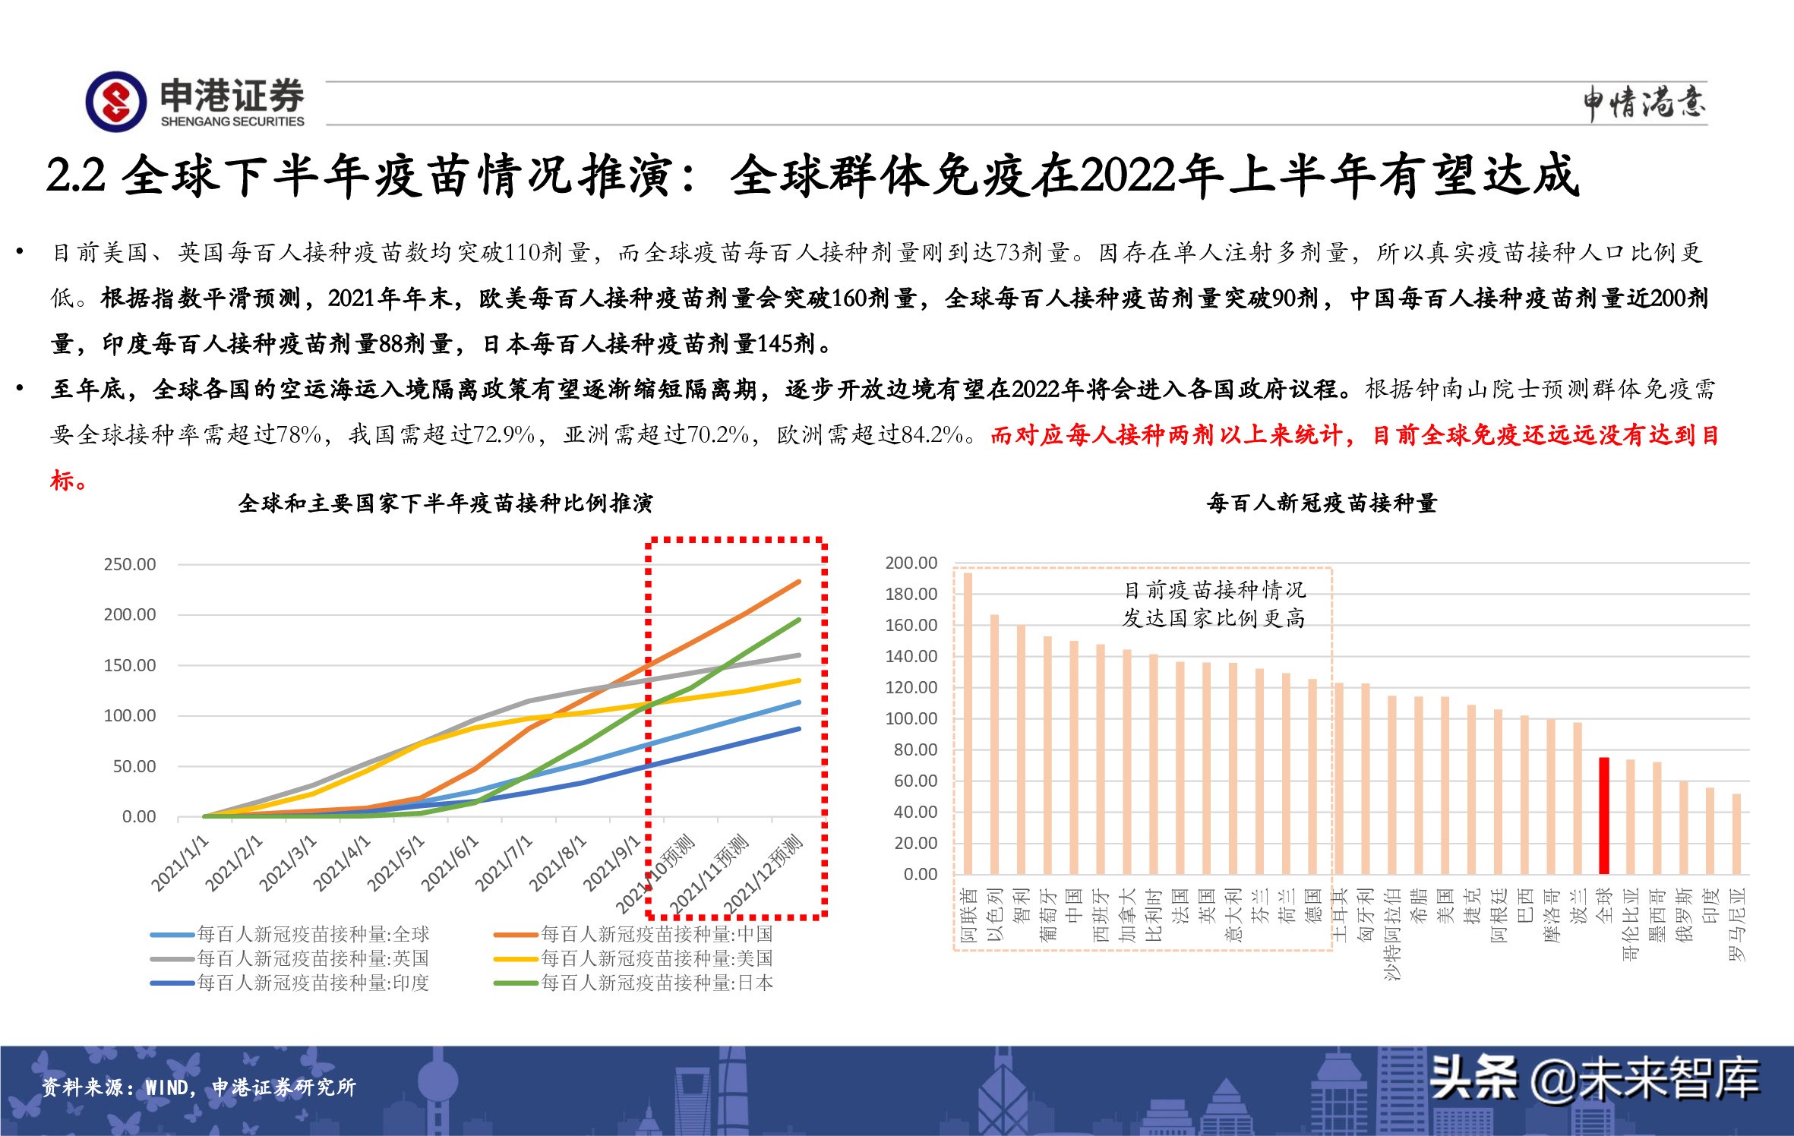Click the '申港证券' company name
This screenshot has width=1794, height=1136.
coord(232,96)
